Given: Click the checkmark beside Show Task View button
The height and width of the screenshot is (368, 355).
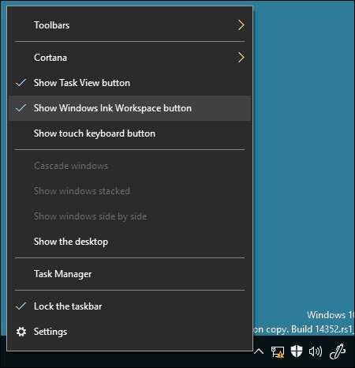Looking at the screenshot, I should 21,83.
